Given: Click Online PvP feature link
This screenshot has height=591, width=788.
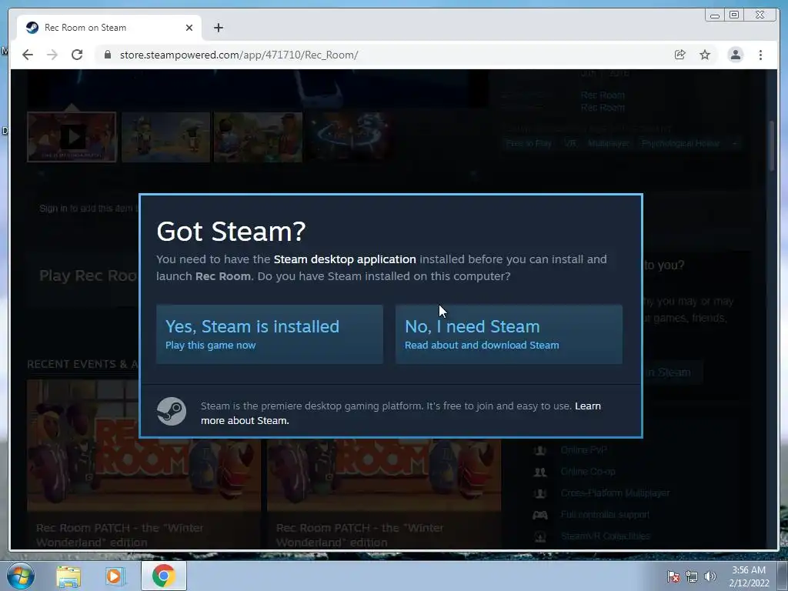Looking at the screenshot, I should pos(583,449).
